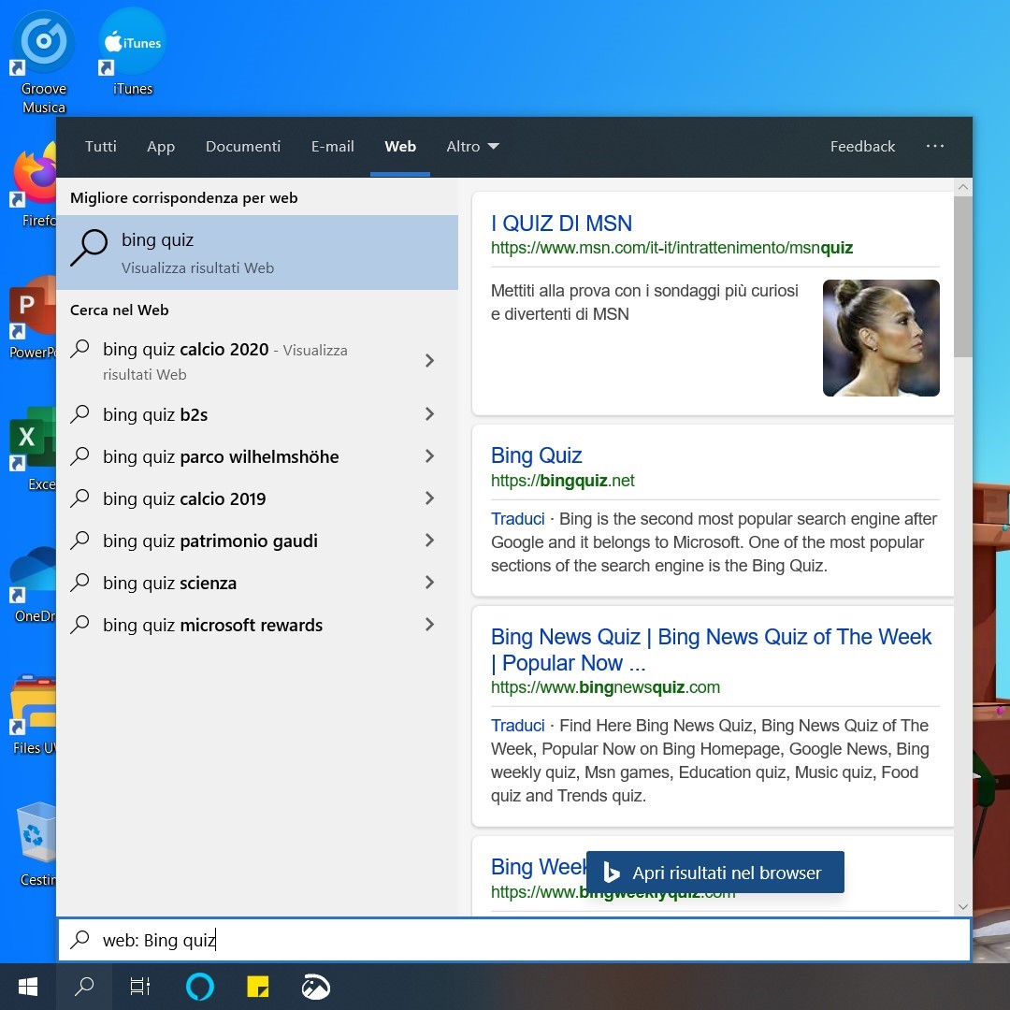Open the yellow Sticky Notes taskbar app
Viewport: 1010px width, 1010px height.
tap(258, 987)
